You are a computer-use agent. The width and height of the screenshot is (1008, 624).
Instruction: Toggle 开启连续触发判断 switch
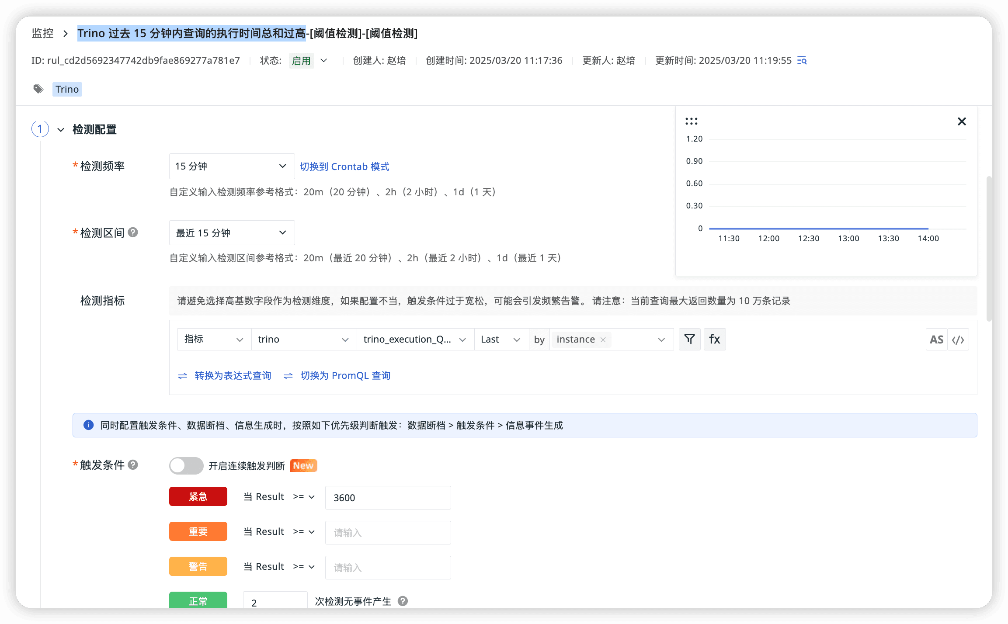pyautogui.click(x=186, y=465)
